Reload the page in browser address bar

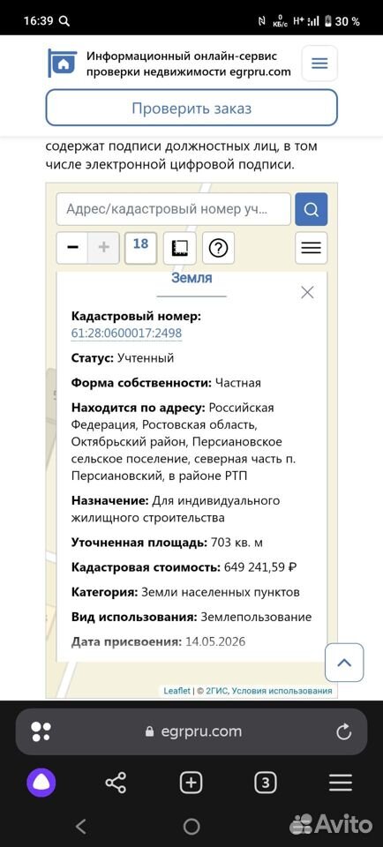(343, 732)
